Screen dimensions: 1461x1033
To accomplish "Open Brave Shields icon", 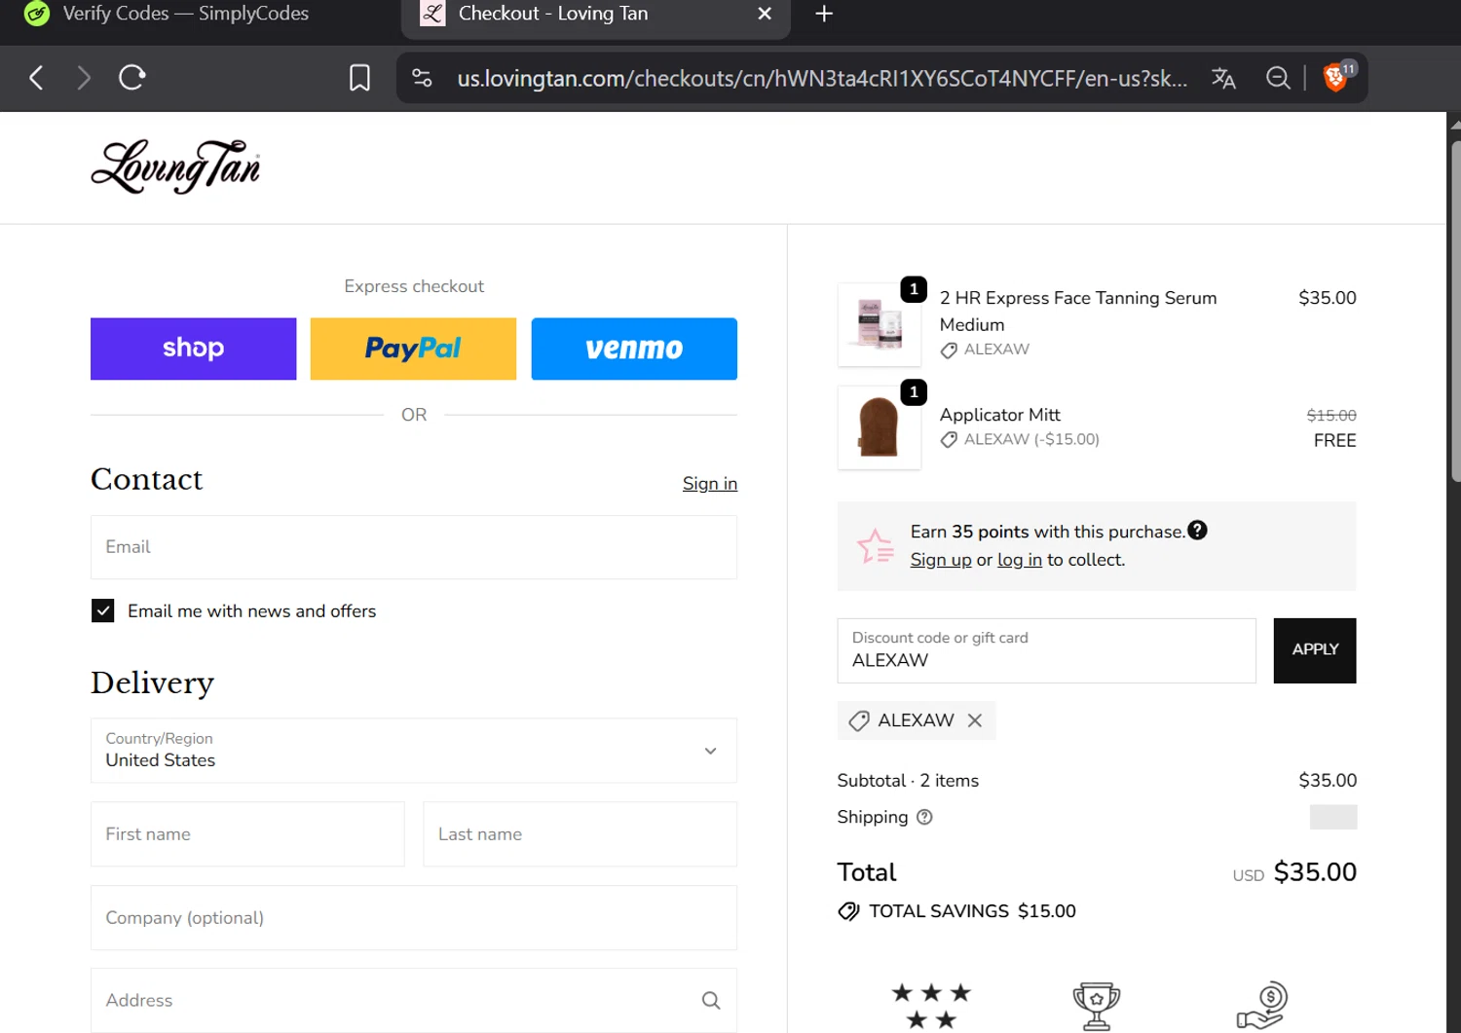I will pyautogui.click(x=1337, y=76).
